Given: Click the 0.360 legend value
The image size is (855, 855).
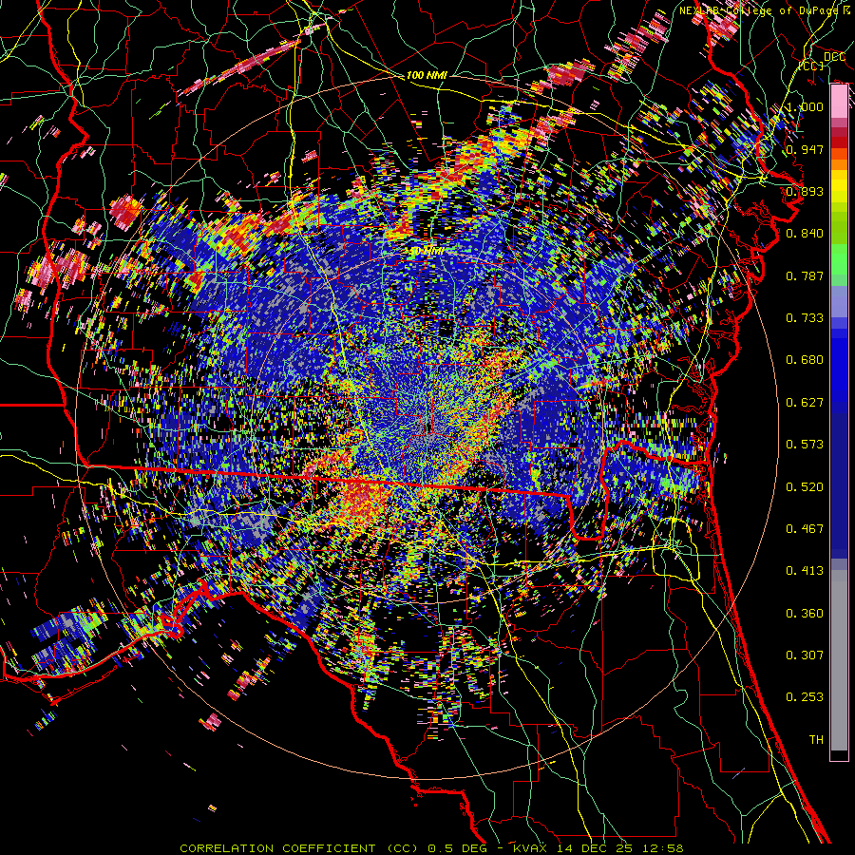Looking at the screenshot, I should [805, 614].
